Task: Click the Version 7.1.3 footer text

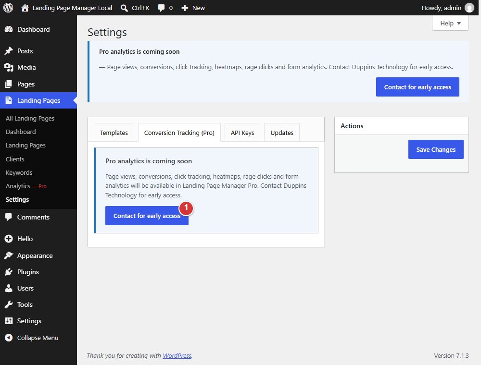Action: [x=451, y=355]
